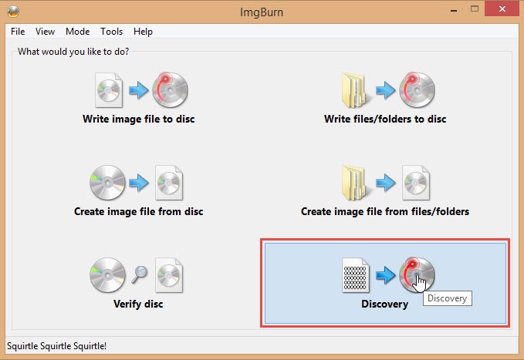Click the Create image file from files/folders icon
Image resolution: width=524 pixels, height=360 pixels.
pos(386,183)
